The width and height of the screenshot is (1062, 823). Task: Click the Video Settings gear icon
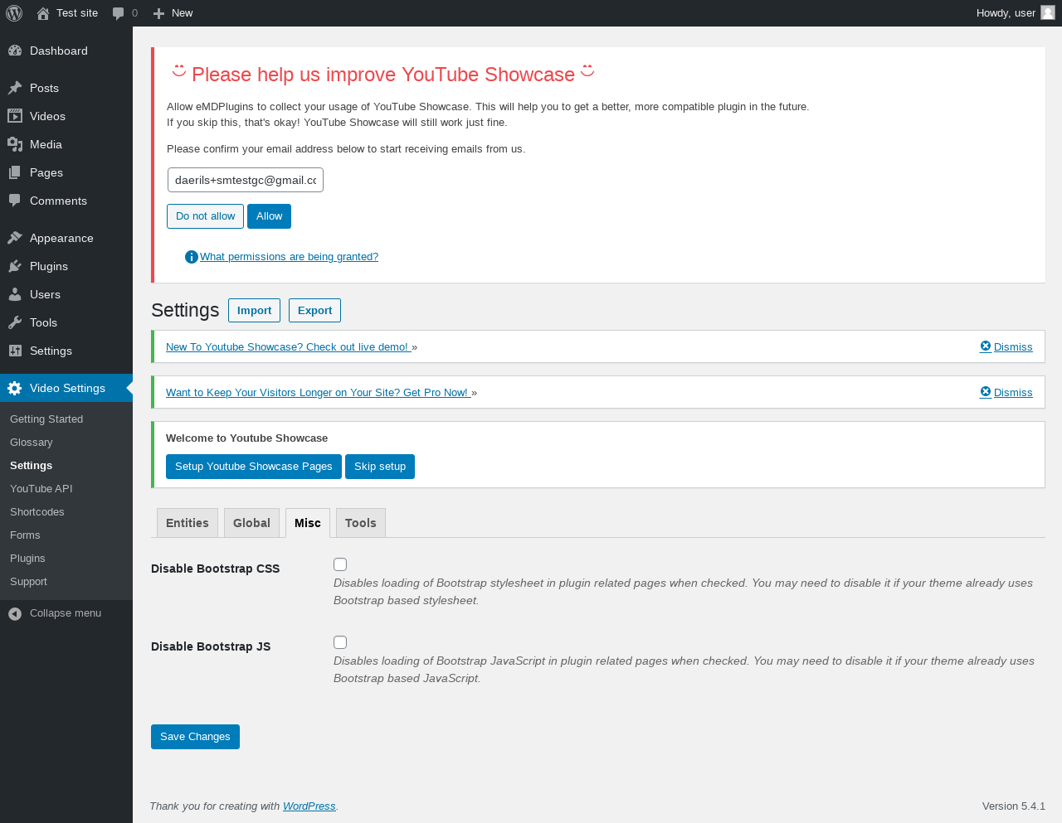[15, 388]
